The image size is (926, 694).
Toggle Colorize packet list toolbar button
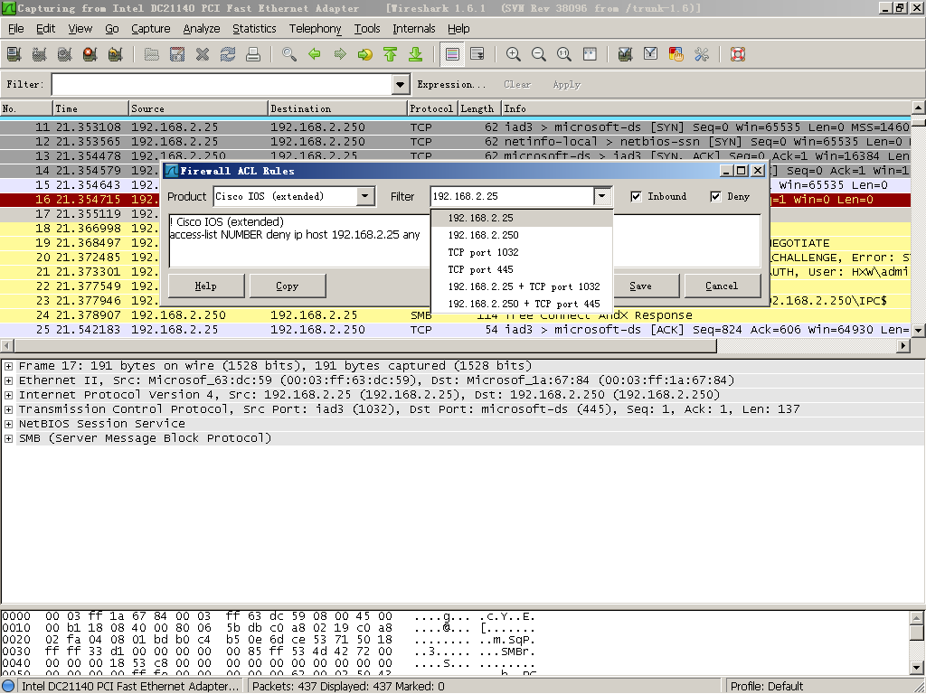452,54
